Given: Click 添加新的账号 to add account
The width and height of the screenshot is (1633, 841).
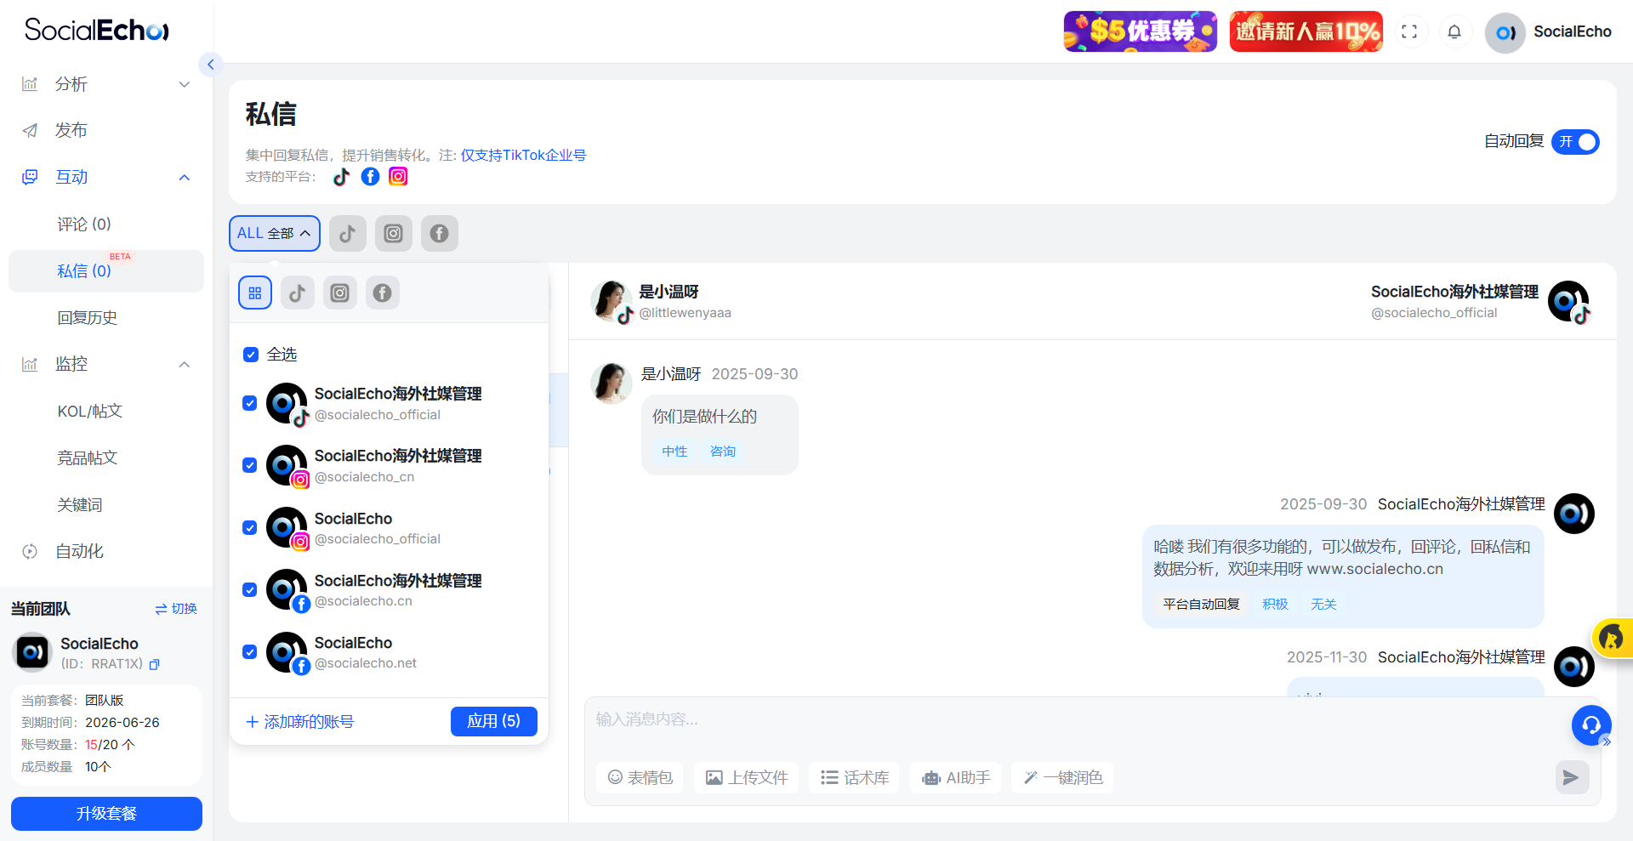Looking at the screenshot, I should (300, 722).
